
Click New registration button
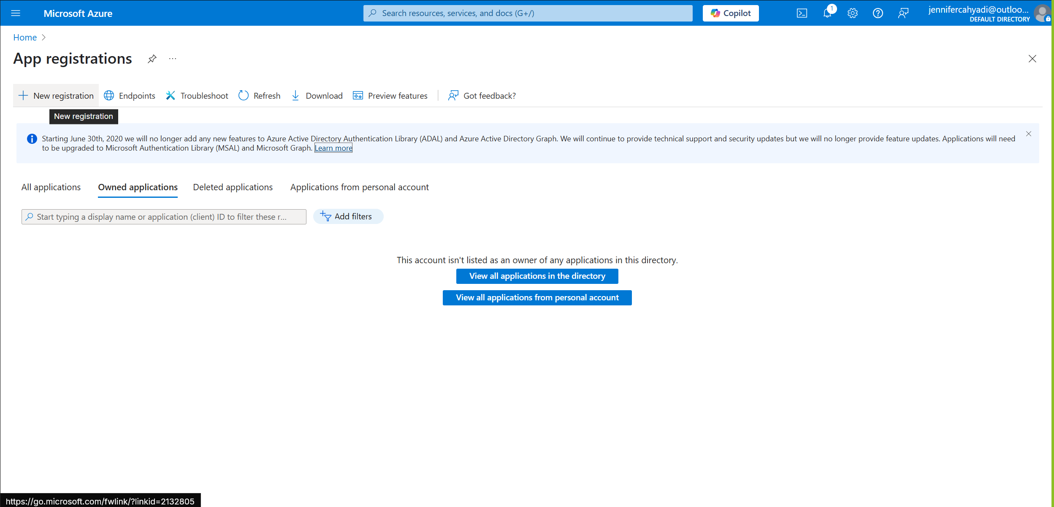click(x=56, y=96)
